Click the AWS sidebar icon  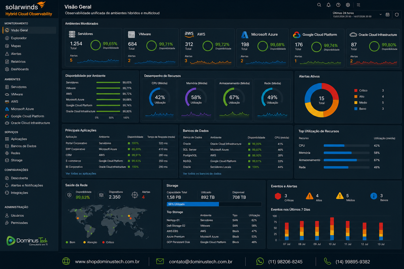[7, 101]
